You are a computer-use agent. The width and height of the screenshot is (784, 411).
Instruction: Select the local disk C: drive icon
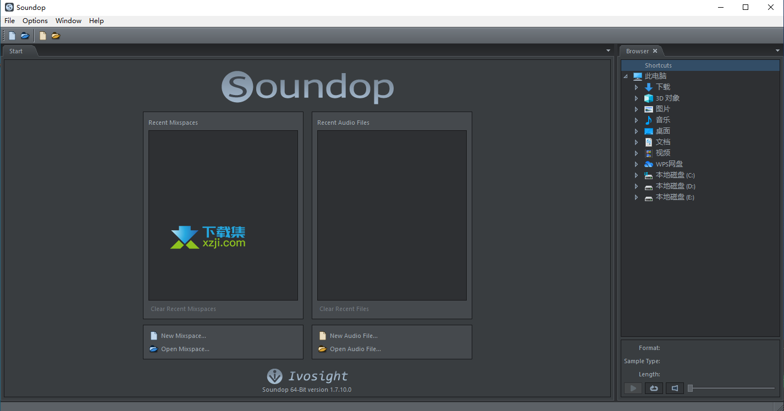(649, 175)
